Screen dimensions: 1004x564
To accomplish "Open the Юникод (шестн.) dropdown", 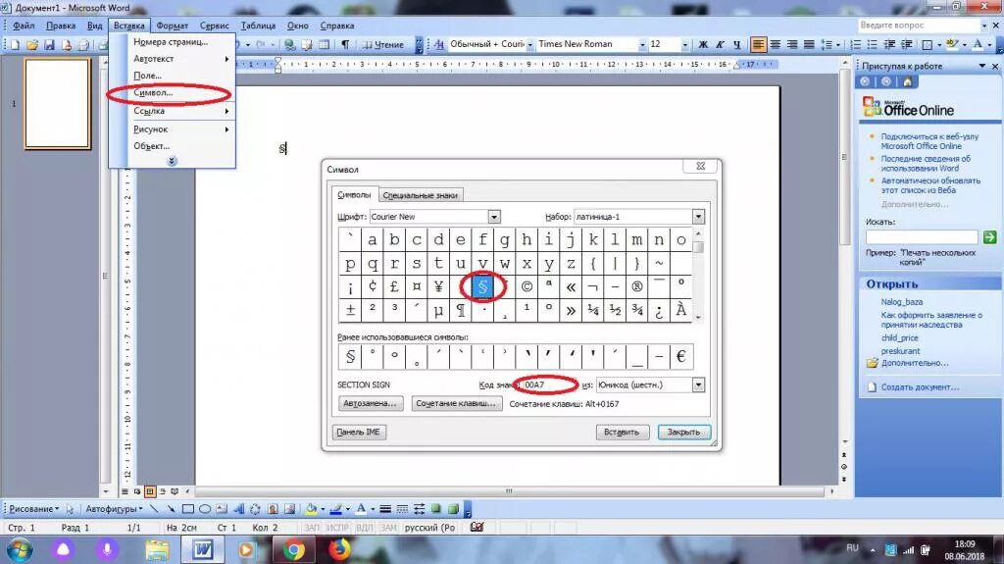I will click(x=698, y=385).
